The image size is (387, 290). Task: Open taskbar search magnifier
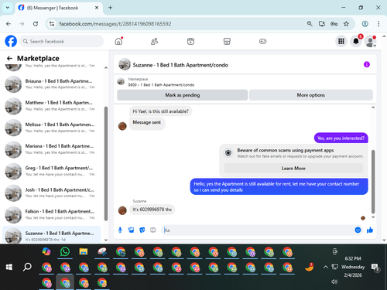(x=27, y=267)
